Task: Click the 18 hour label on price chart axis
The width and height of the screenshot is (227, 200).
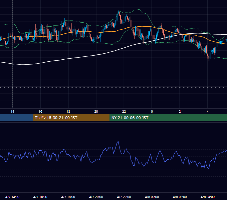Action: coord(68,112)
